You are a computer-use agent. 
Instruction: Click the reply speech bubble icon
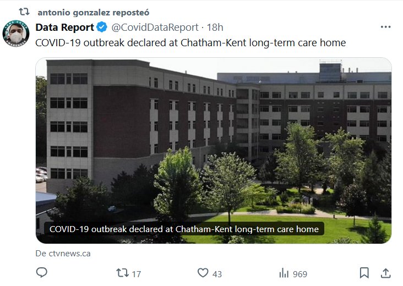42,273
